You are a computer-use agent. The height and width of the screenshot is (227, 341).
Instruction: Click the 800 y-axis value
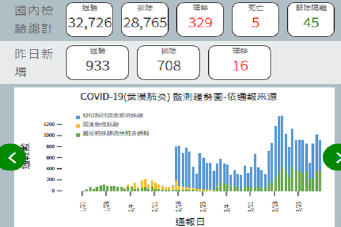coord(50,146)
